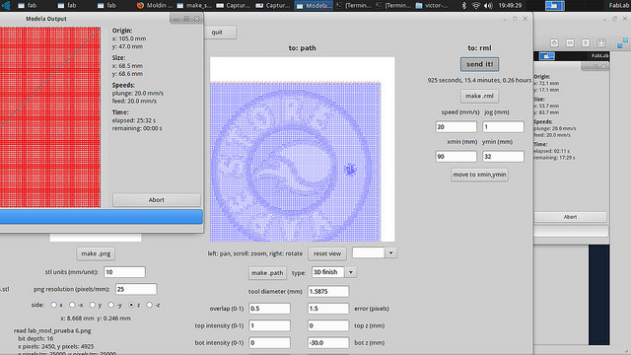Image resolution: width=631 pixels, height=355 pixels.
Task: Select the '-z' side radio button
Action: (149, 305)
